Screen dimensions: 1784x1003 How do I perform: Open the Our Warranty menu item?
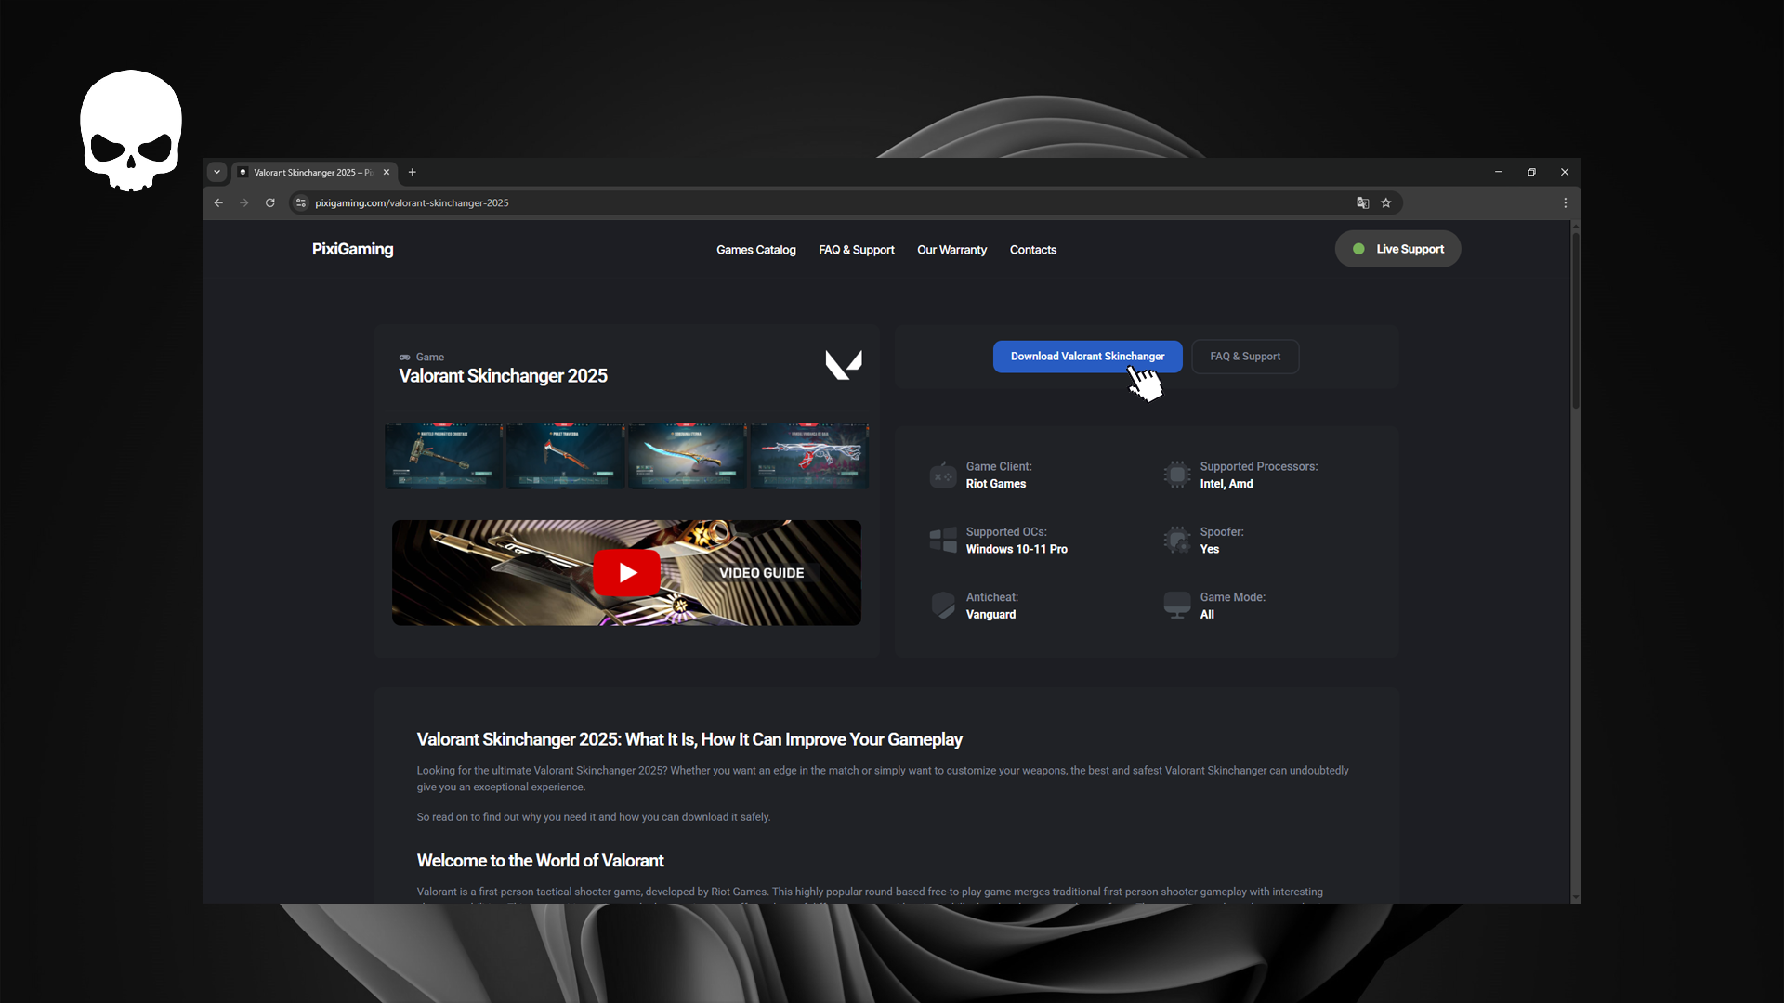tap(951, 250)
